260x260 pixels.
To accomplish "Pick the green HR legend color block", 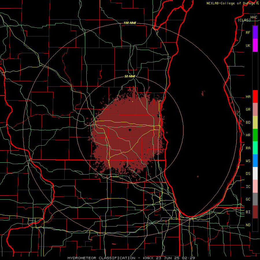I will pos(255,135).
